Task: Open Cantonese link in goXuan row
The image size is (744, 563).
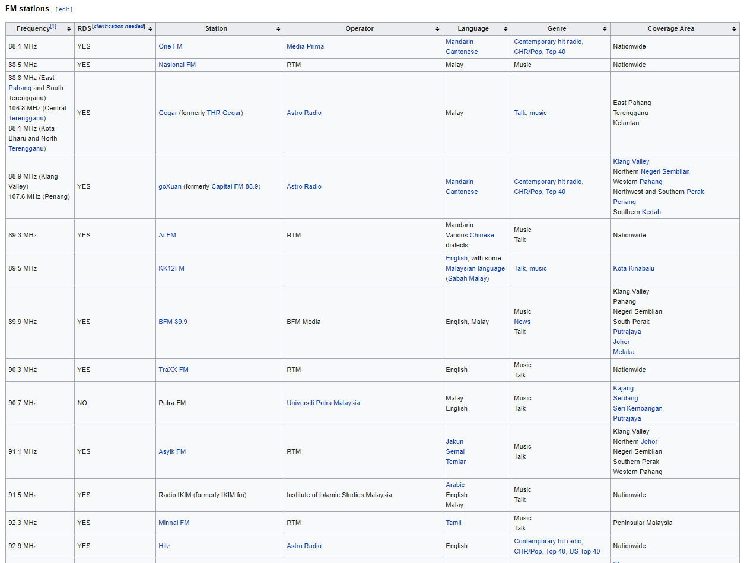Action: click(x=462, y=192)
